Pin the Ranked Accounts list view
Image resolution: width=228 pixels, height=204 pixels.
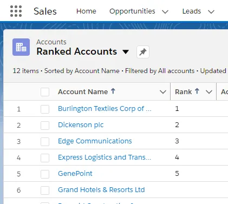click(143, 52)
